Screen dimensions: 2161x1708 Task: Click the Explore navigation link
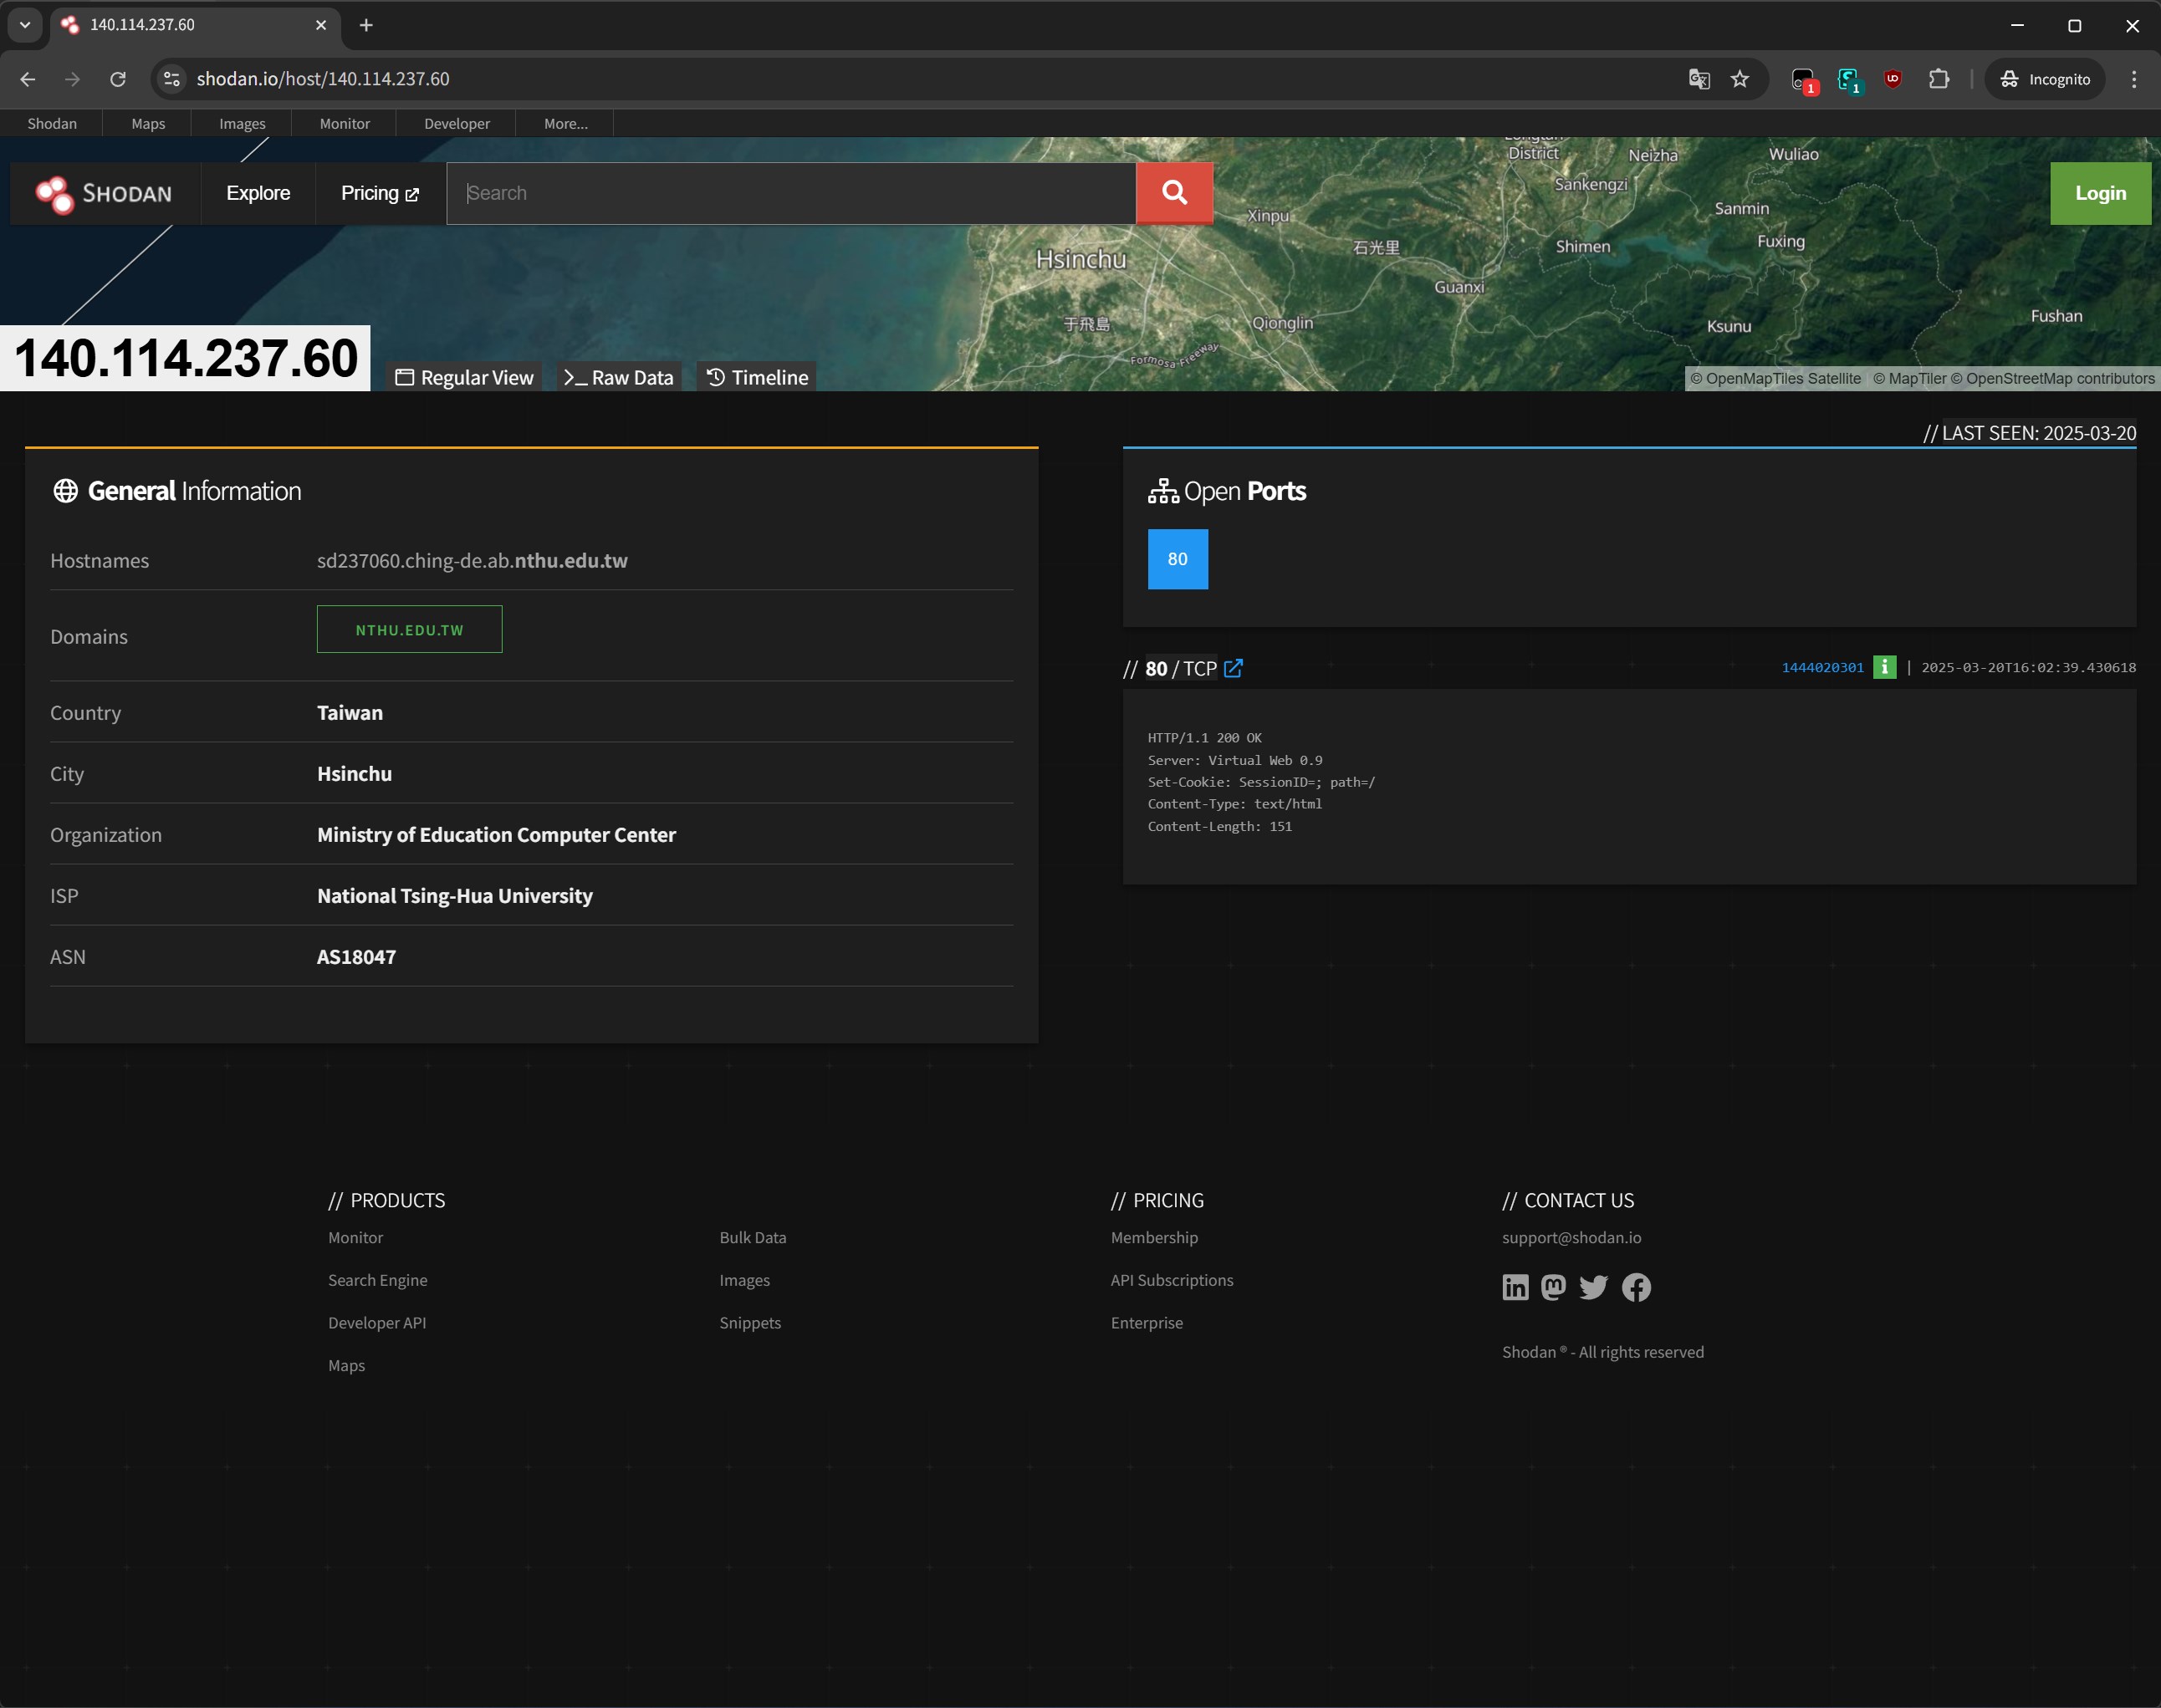click(x=258, y=193)
